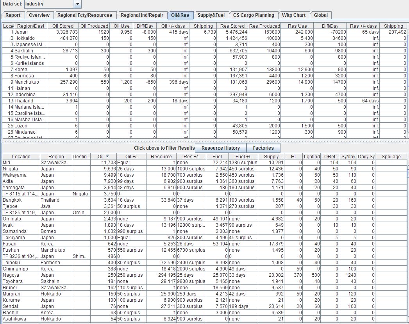The height and width of the screenshot is (324, 409).
Task: Select the Oil&Res tab
Action: pyautogui.click(x=180, y=15)
